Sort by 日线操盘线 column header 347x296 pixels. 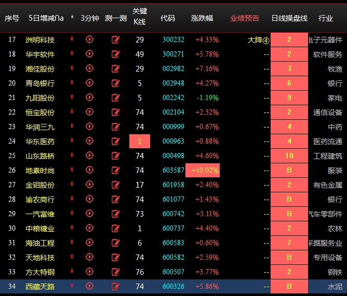coord(289,18)
